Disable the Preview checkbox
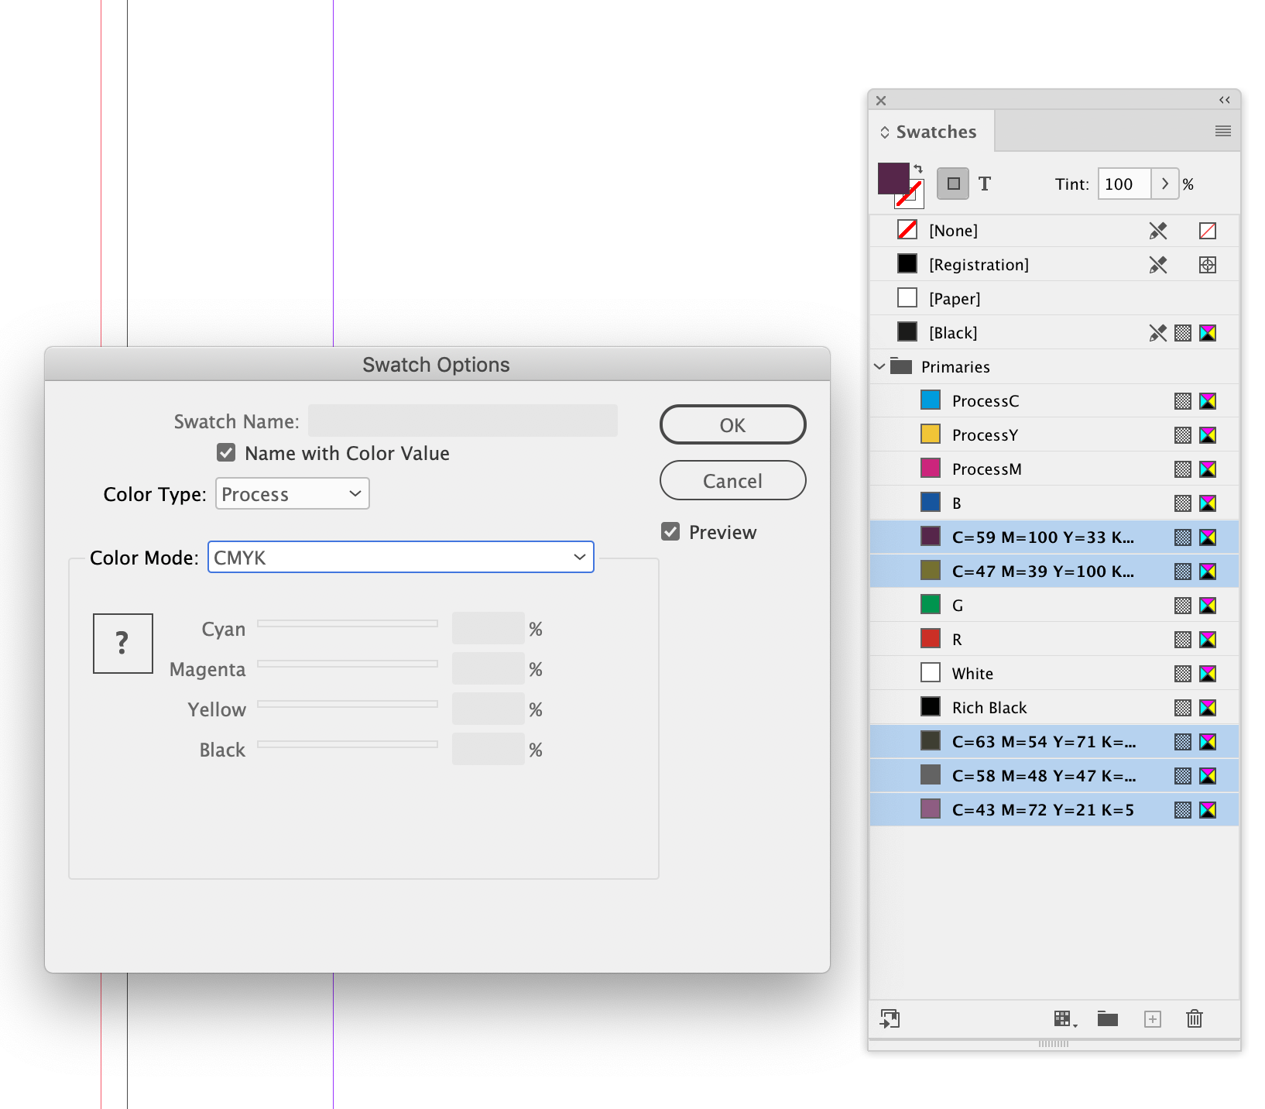This screenshot has width=1265, height=1109. [x=670, y=532]
